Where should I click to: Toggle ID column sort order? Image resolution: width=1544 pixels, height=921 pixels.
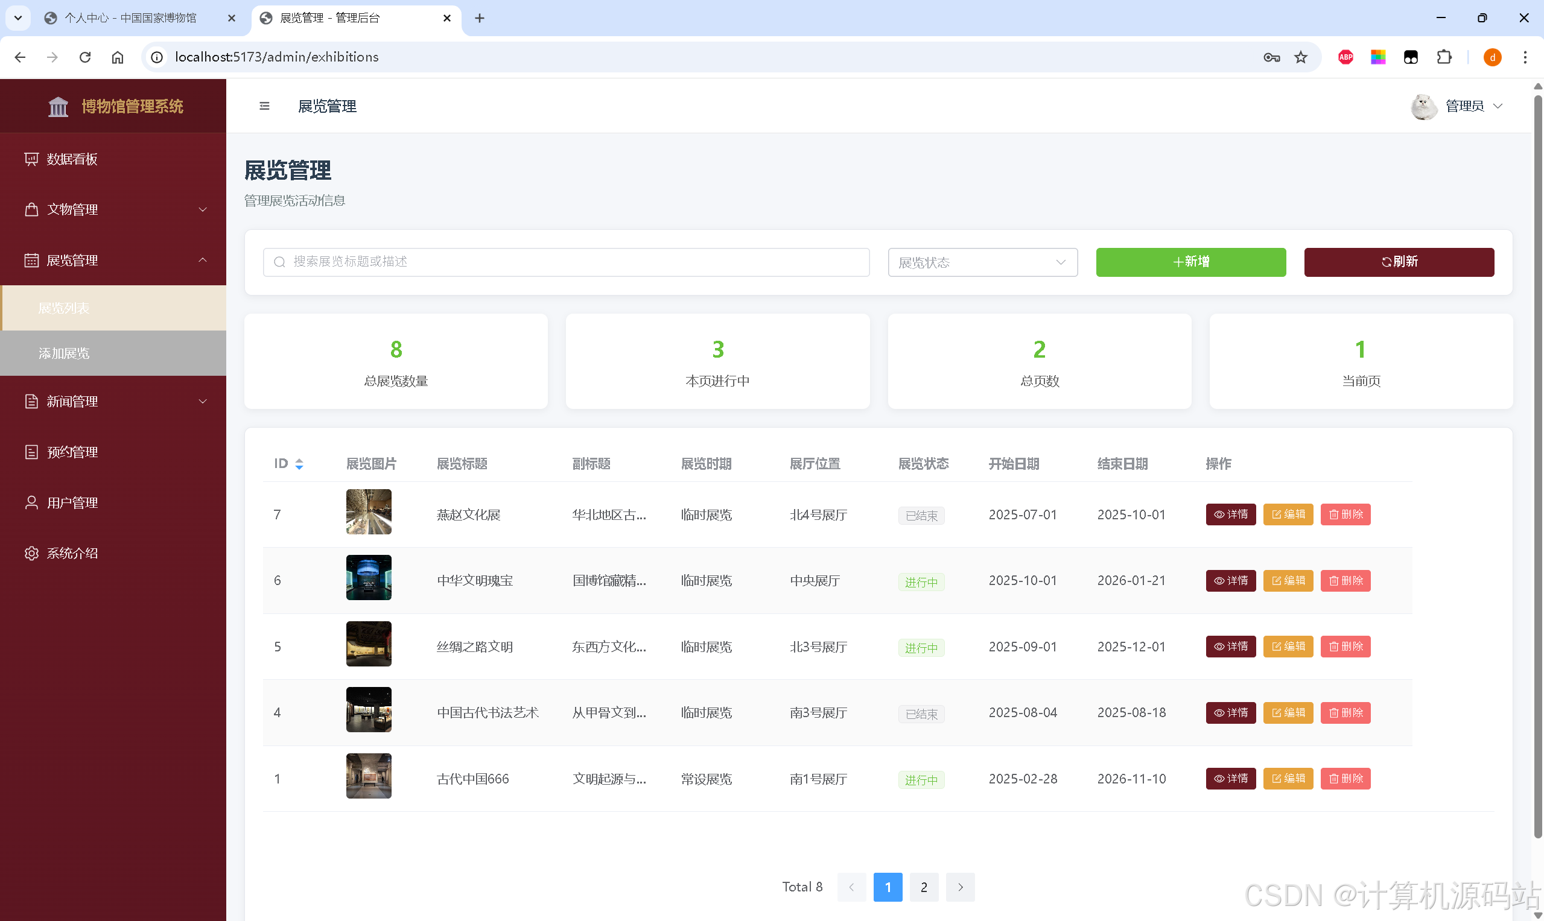(x=299, y=464)
